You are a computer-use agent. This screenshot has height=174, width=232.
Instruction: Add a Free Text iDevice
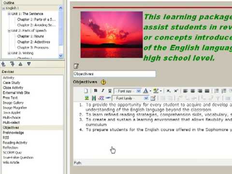pos(10,98)
